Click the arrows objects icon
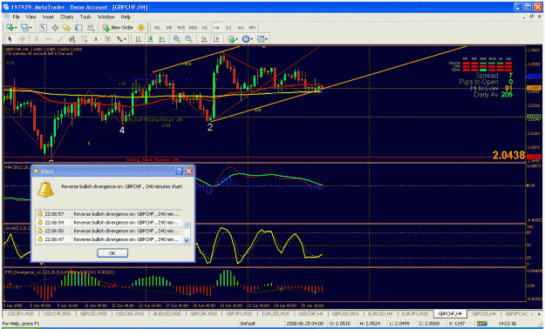This screenshot has height=329, width=545. pos(119,39)
